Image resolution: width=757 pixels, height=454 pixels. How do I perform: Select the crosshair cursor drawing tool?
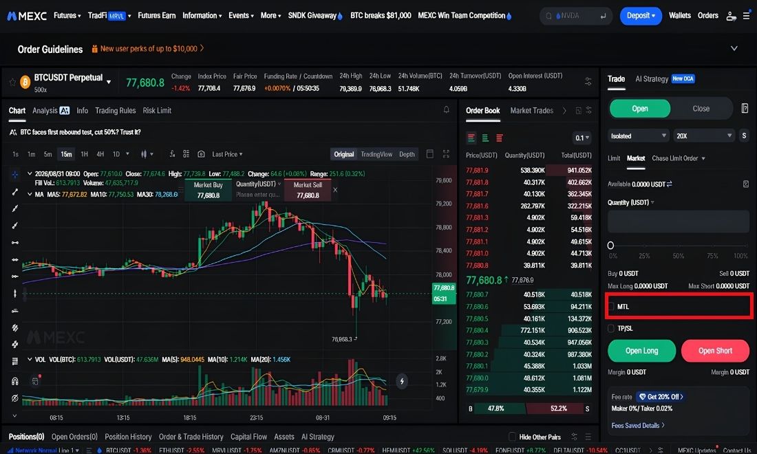pyautogui.click(x=15, y=175)
